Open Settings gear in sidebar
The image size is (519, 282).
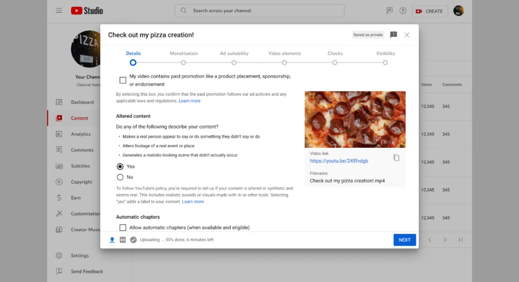coord(80,256)
